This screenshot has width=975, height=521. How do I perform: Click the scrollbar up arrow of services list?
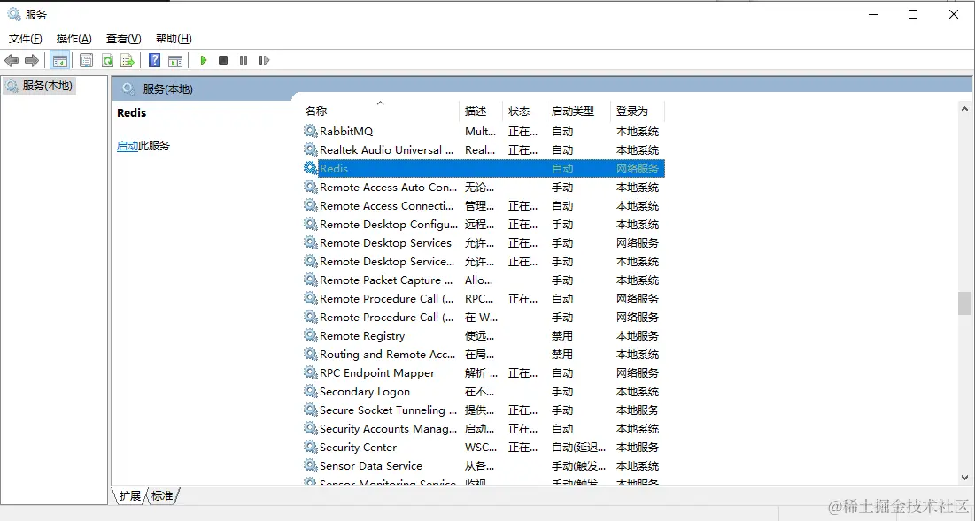(x=964, y=110)
